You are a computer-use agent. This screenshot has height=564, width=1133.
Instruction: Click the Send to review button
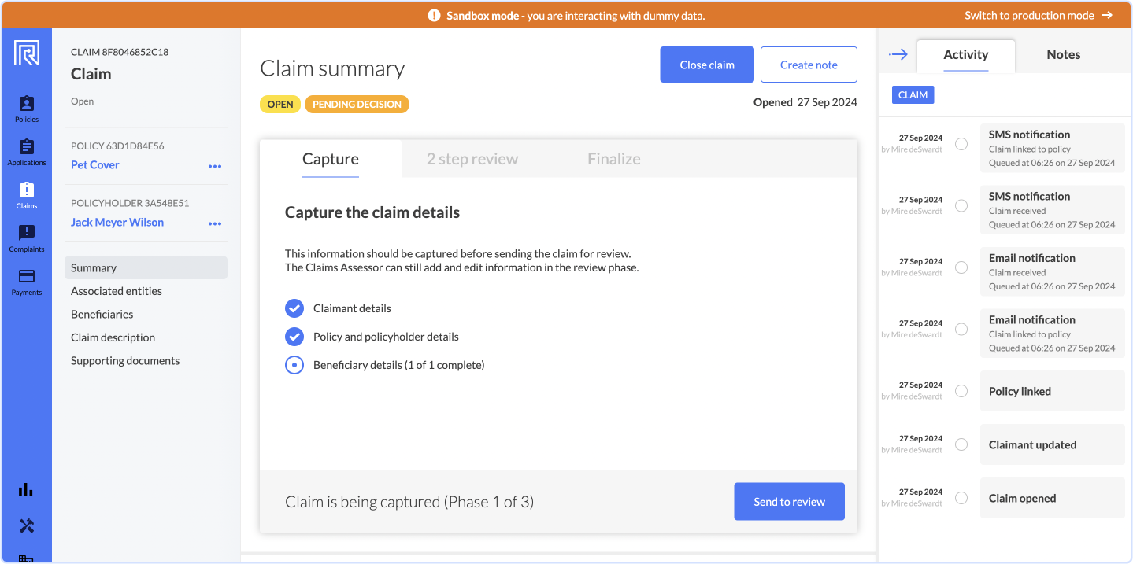tap(789, 502)
